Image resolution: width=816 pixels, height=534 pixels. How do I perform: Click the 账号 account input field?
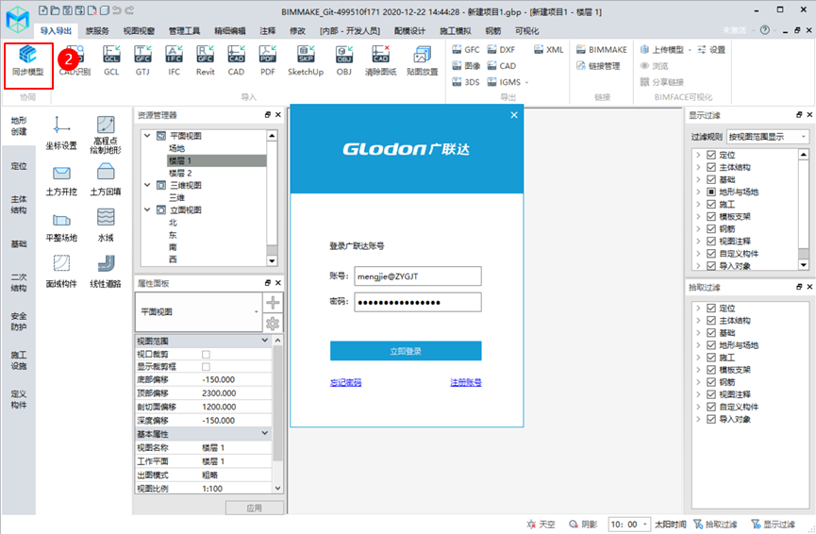(417, 276)
